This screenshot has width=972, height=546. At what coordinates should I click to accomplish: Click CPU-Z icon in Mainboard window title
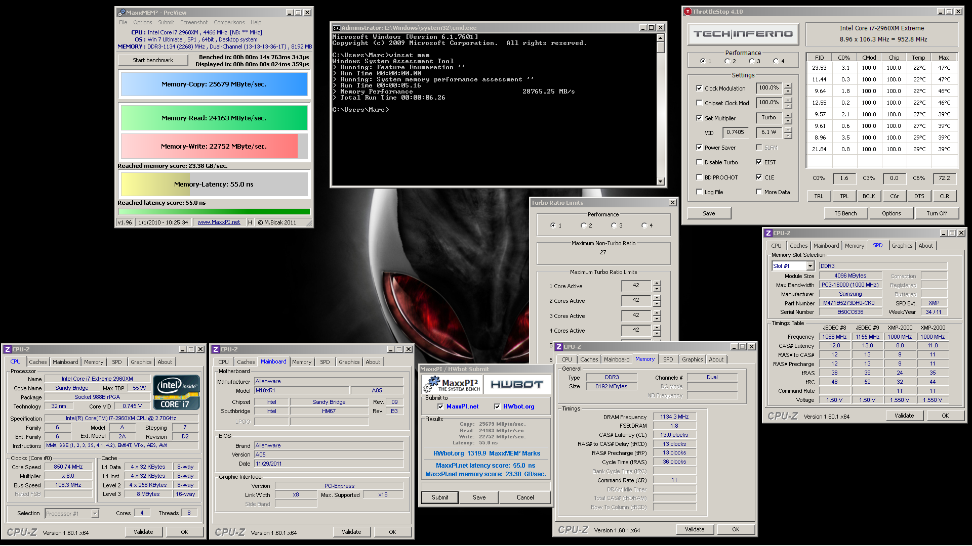pyautogui.click(x=216, y=349)
